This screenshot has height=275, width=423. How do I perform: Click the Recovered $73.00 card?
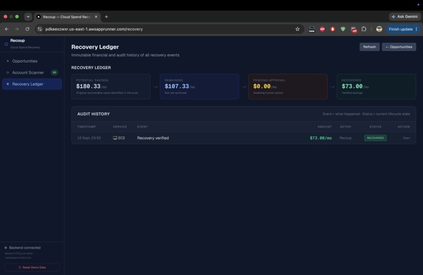[x=376, y=87]
